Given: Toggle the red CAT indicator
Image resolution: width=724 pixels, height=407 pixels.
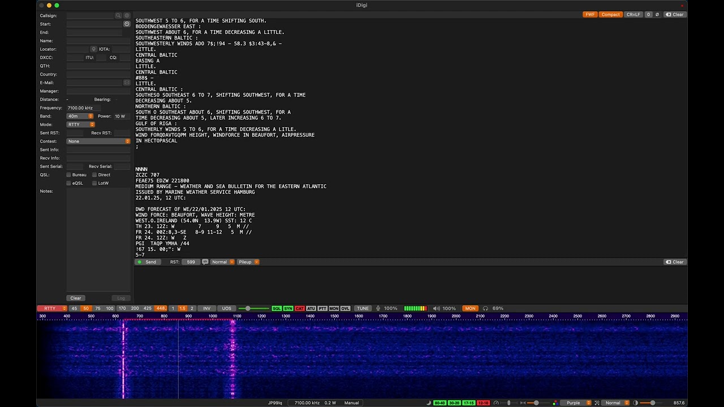Looking at the screenshot, I should (x=300, y=309).
